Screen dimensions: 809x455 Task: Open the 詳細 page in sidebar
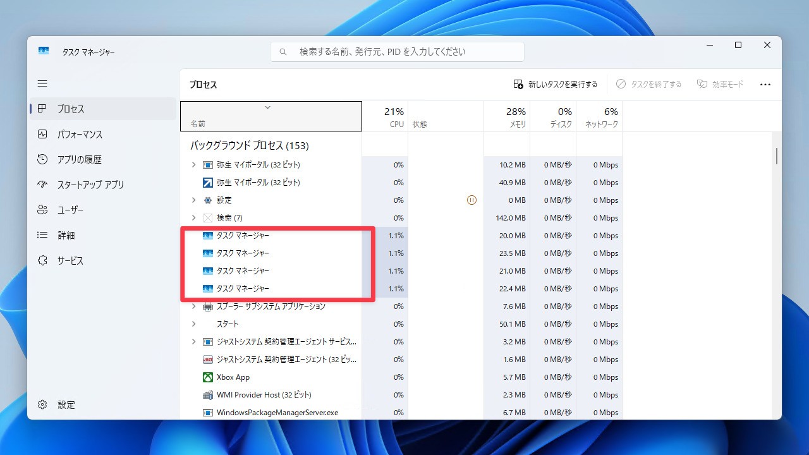[x=102, y=235]
